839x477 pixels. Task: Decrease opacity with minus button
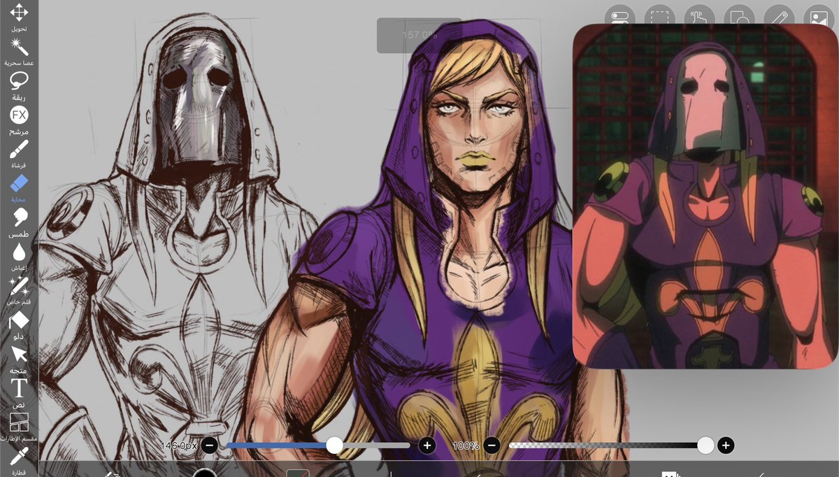click(492, 446)
